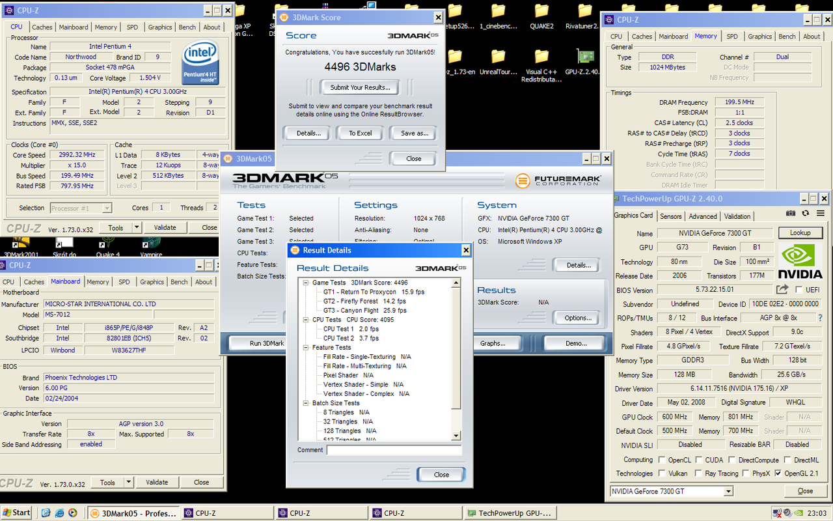
Task: Click the Comment input field
Action: (x=394, y=450)
